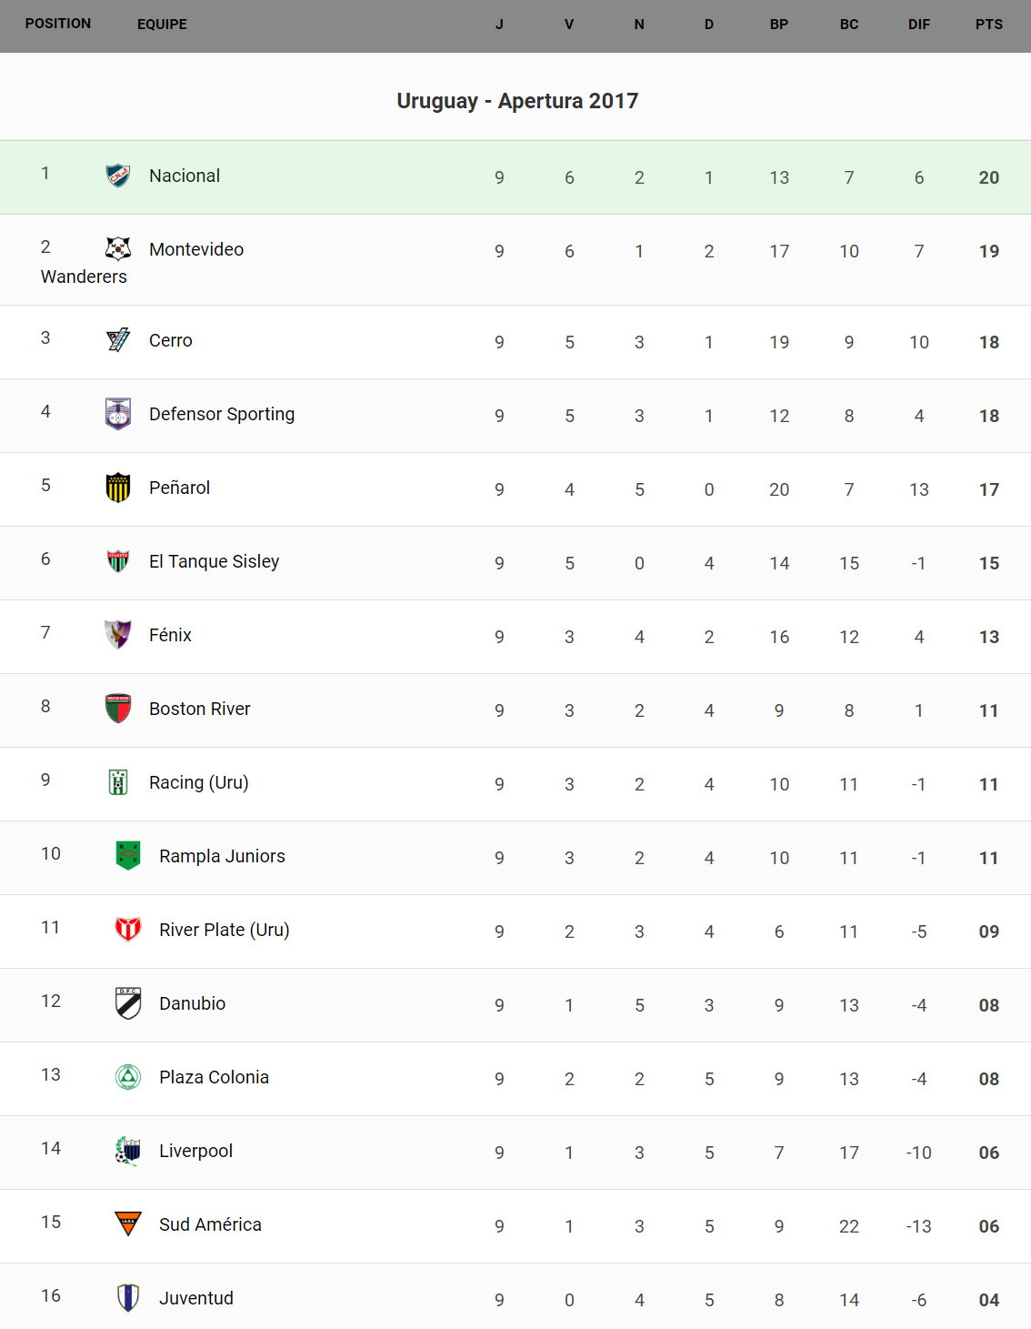Click the Boston River shield icon

[x=118, y=709]
